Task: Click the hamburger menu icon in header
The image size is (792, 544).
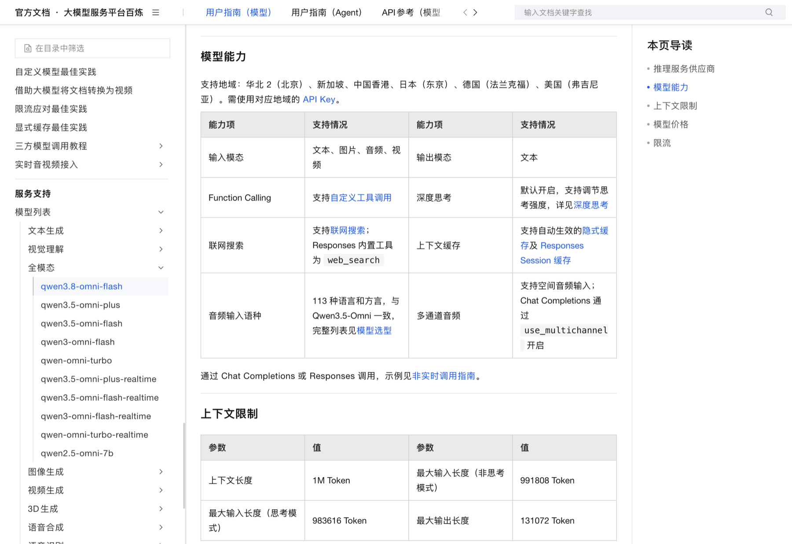Action: [156, 12]
